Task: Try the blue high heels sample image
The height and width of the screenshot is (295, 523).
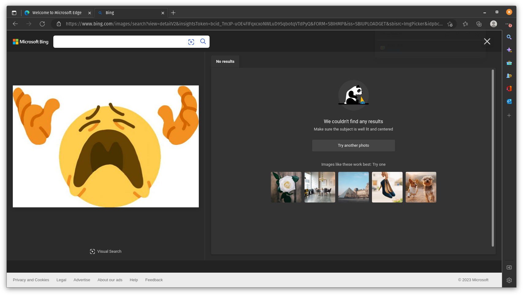Action: coord(387,187)
